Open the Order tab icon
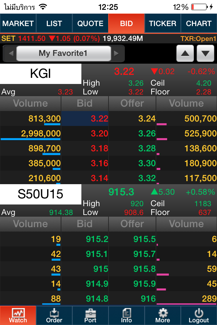Viewport: 217px width, 325px height. [54, 313]
